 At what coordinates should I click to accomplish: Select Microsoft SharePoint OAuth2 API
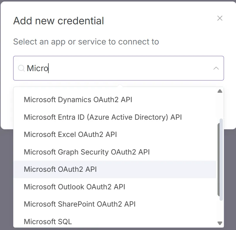pyautogui.click(x=79, y=204)
